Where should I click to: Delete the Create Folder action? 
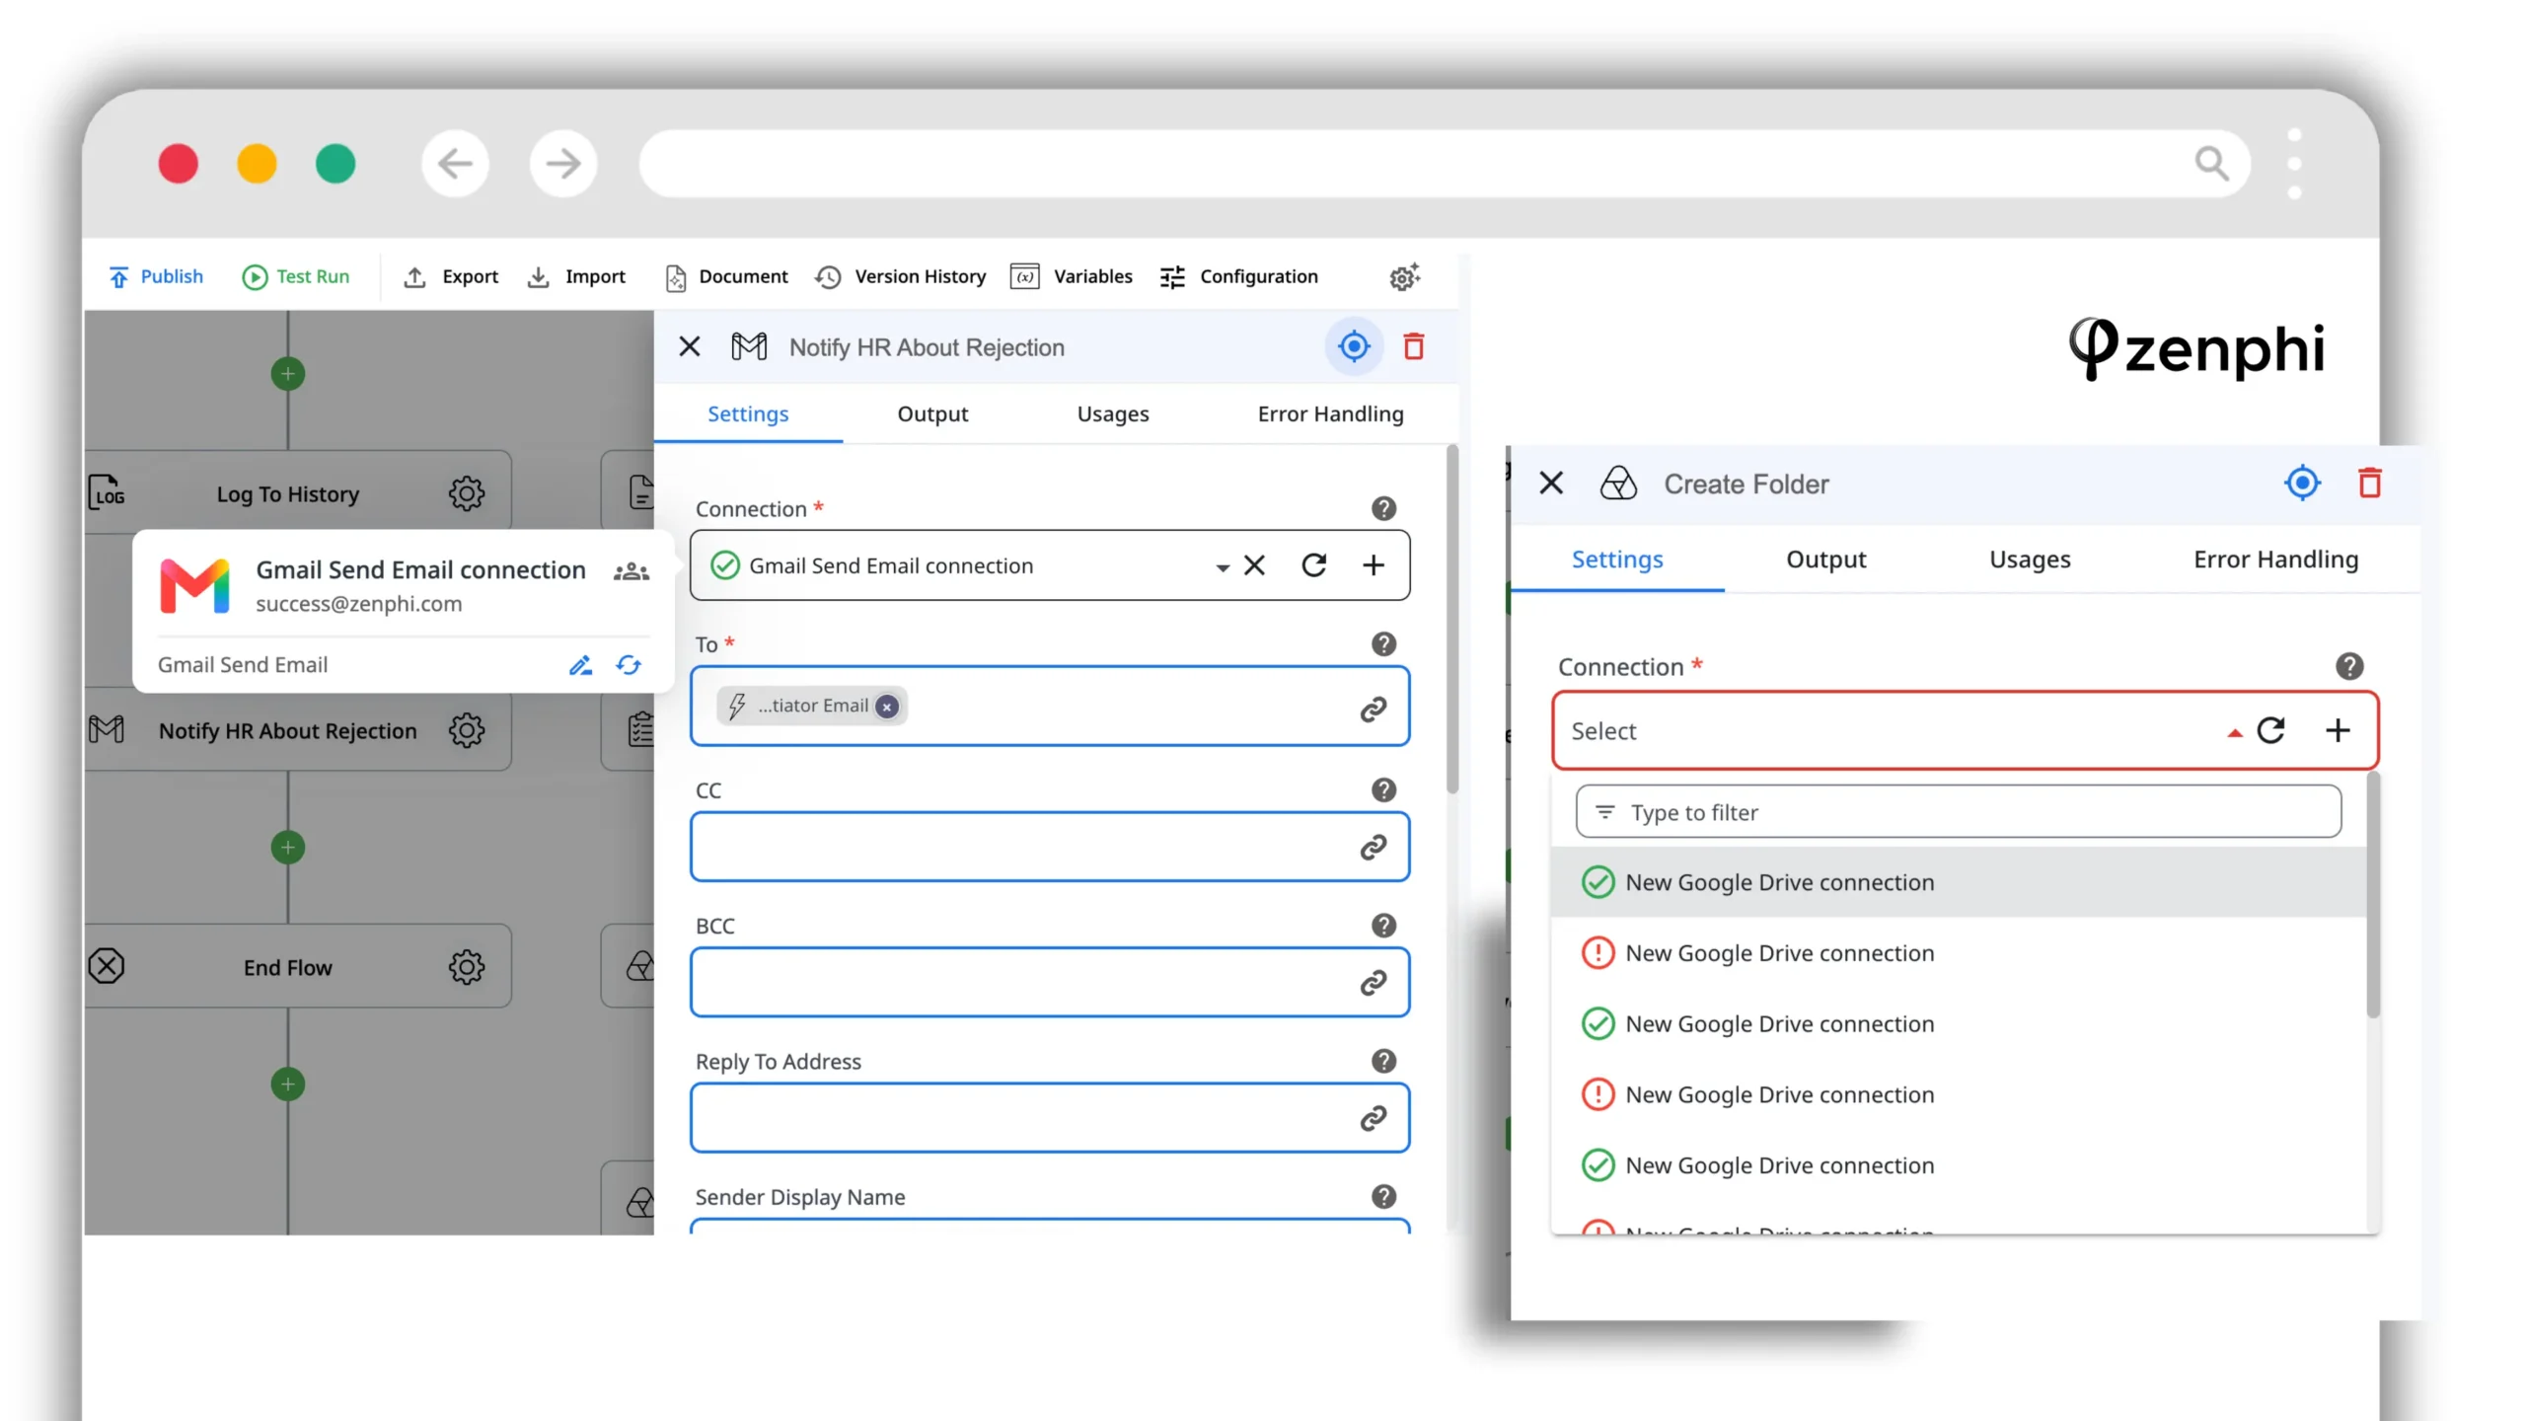click(2370, 483)
